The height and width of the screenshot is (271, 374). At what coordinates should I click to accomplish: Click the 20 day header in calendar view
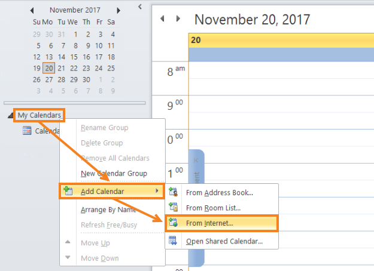(x=280, y=41)
